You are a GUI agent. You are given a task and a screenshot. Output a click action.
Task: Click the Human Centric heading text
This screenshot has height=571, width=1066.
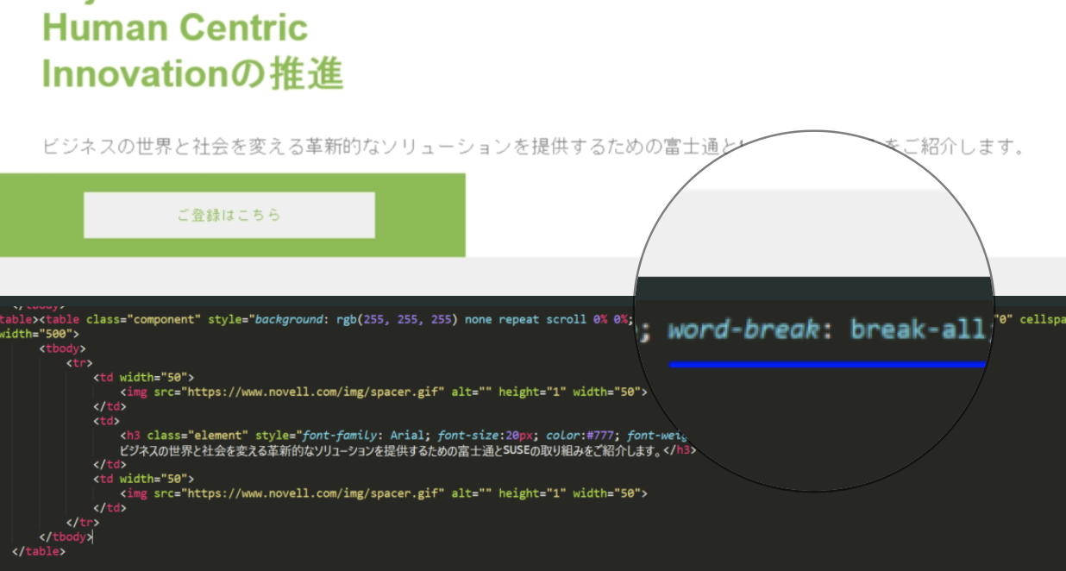(175, 28)
